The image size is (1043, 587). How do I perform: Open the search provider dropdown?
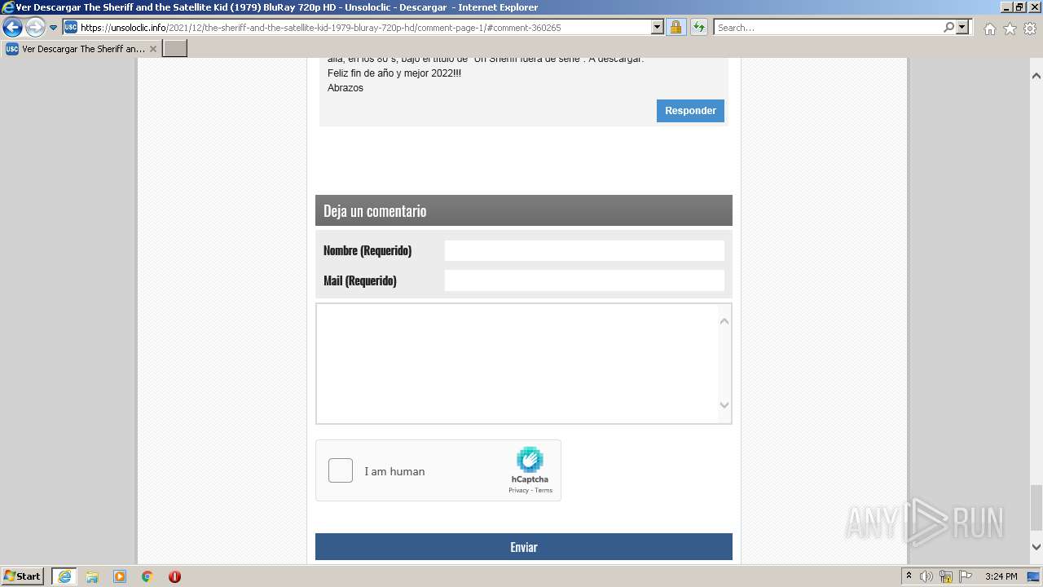(962, 28)
